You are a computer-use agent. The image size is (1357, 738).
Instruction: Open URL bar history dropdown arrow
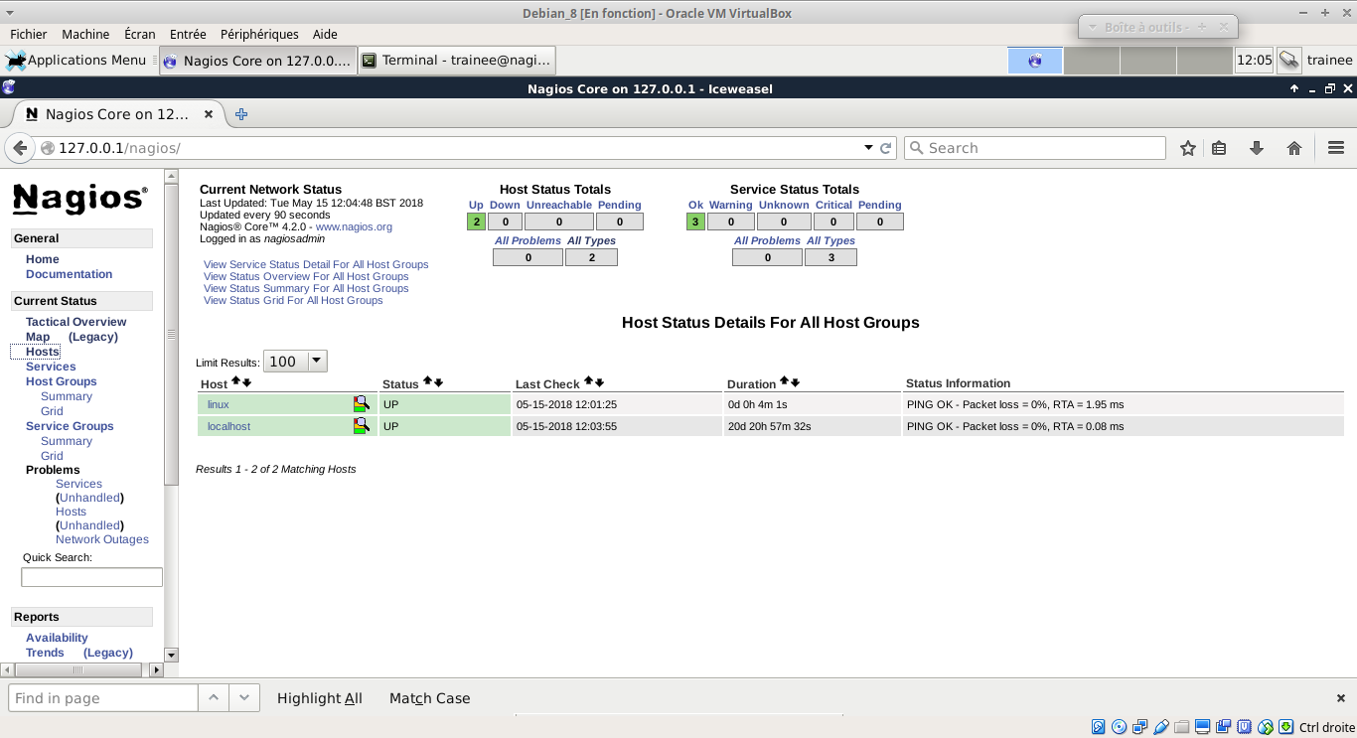868,148
